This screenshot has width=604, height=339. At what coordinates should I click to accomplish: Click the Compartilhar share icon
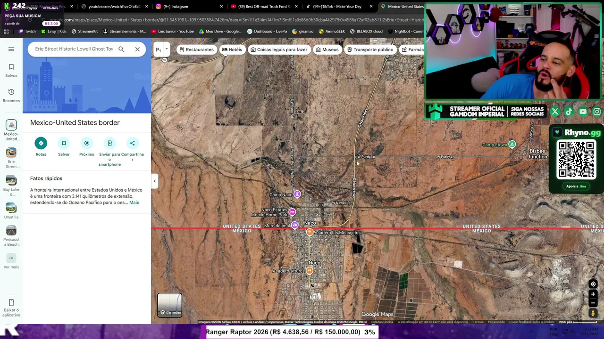tap(133, 143)
